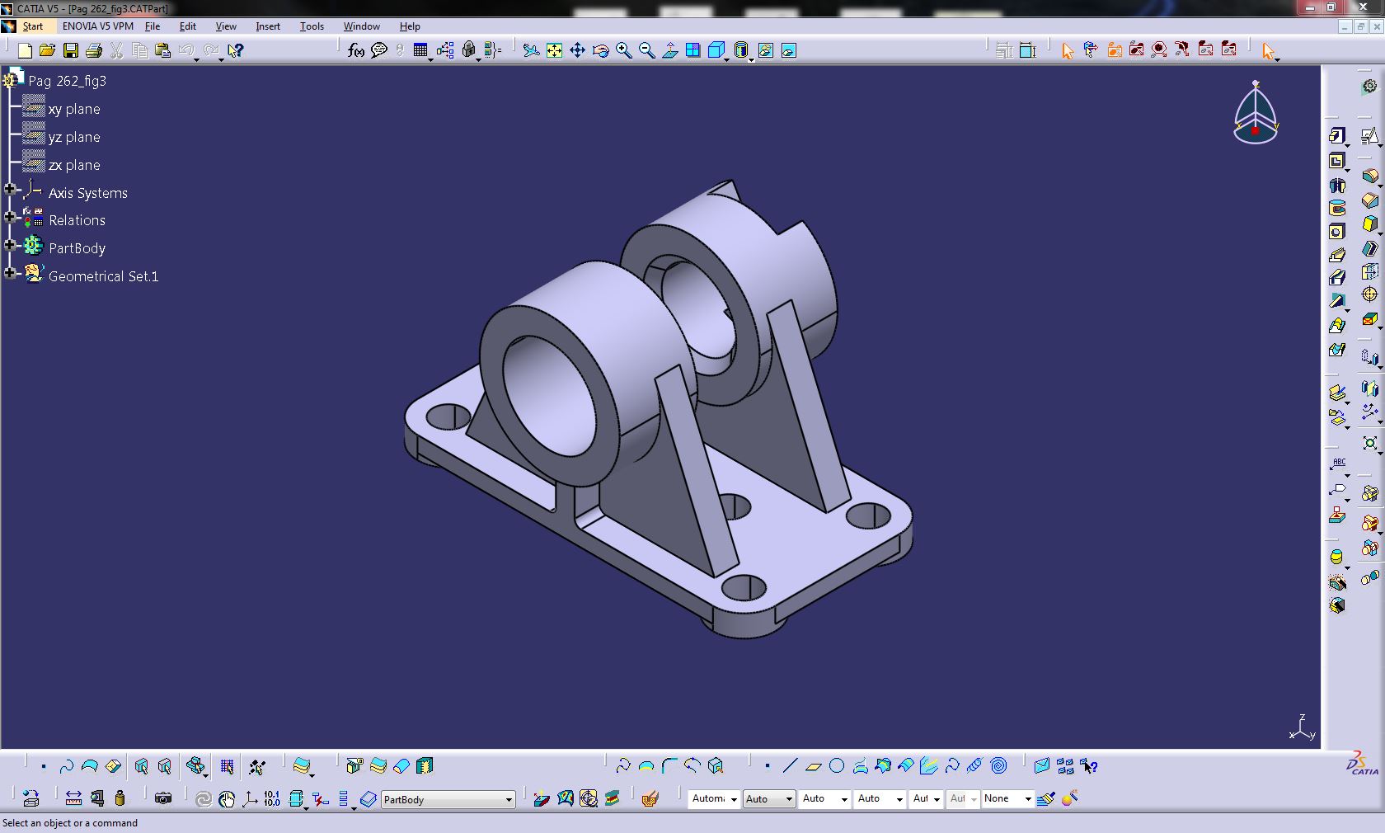Expand the Relations node
The height and width of the screenshot is (833, 1385).
10,218
